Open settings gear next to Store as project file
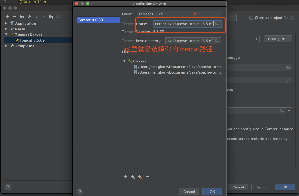Viewport: 299px width, 196px height. click(292, 18)
